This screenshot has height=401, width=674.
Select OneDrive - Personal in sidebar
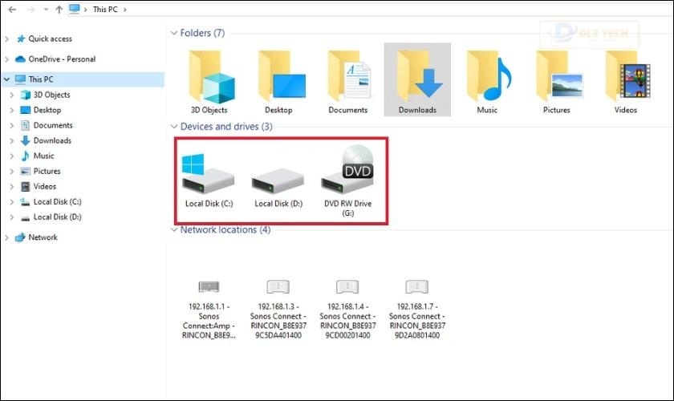pos(61,59)
